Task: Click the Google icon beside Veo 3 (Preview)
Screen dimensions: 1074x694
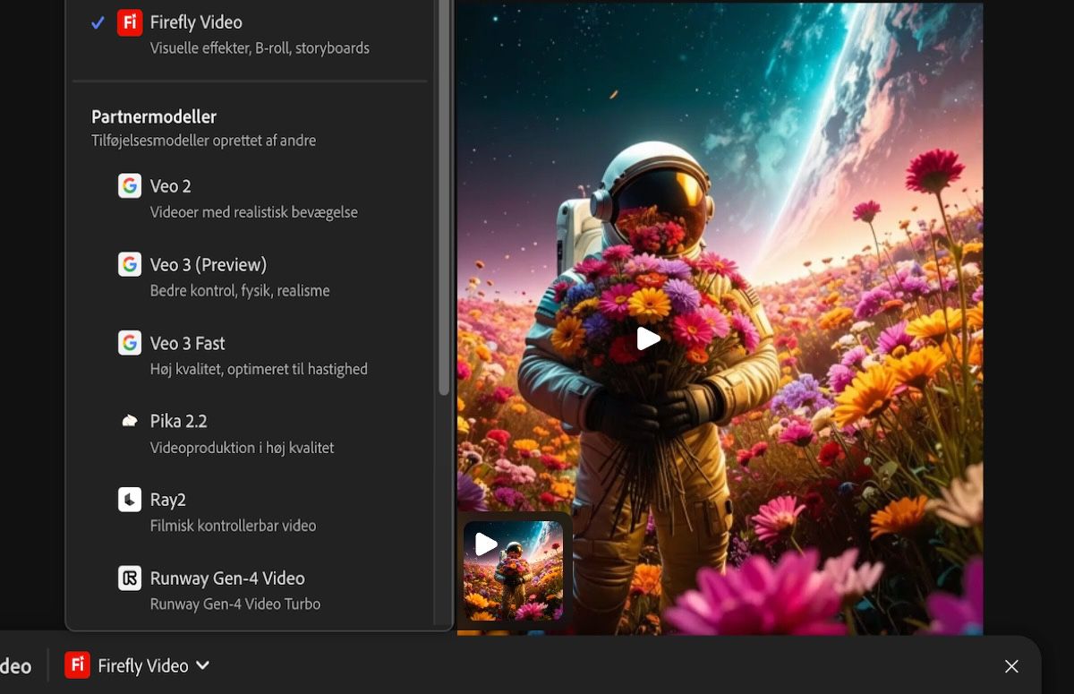Action: pyautogui.click(x=130, y=264)
